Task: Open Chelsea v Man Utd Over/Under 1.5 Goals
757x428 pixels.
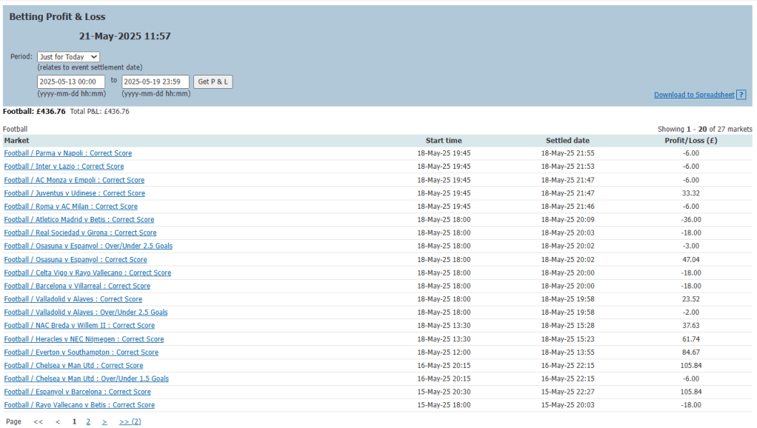Action: click(86, 378)
